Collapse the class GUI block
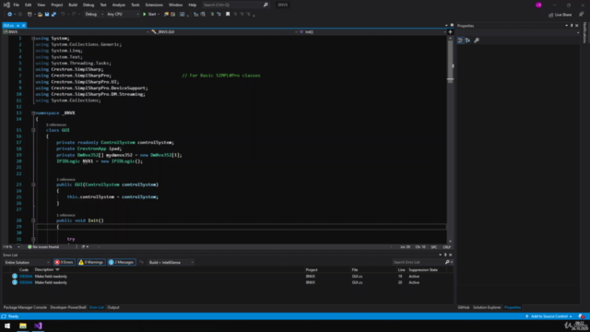Screen dimensions: 590x332 tap(33, 130)
